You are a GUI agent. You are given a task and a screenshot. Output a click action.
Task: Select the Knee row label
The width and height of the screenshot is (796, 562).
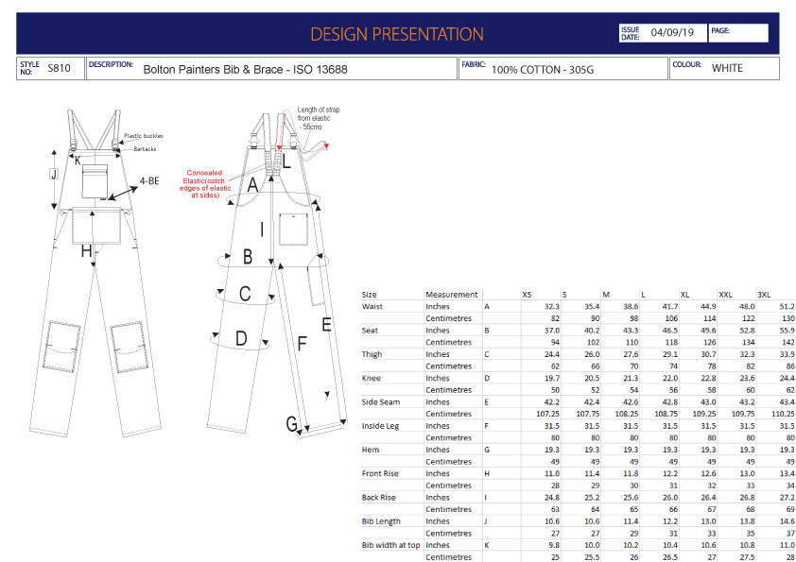click(372, 378)
